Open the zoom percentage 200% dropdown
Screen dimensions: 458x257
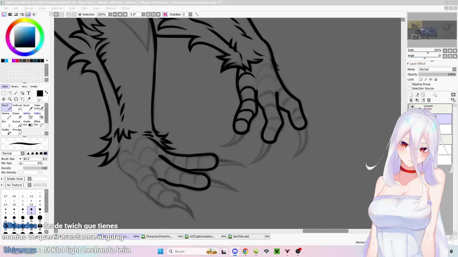click(110, 14)
